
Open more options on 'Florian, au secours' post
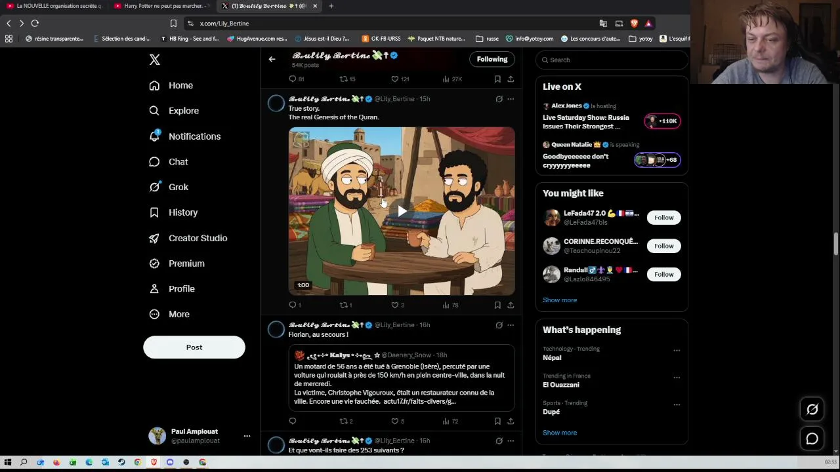[x=511, y=325]
